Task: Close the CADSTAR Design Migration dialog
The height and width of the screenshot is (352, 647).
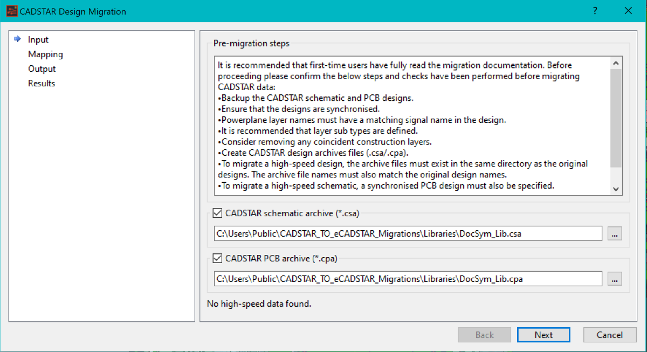Action: [628, 11]
